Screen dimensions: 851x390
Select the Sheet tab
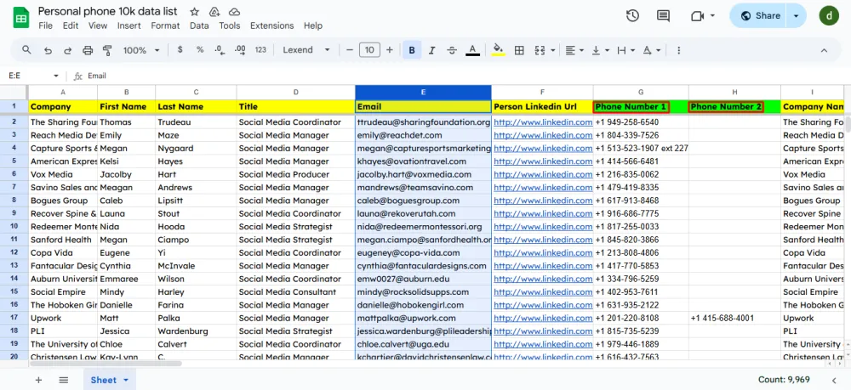[109, 380]
